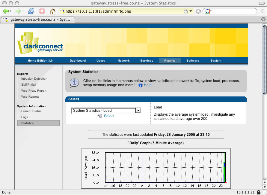The height and width of the screenshot is (195, 267).
Task: Click the Google search engine icon
Action: click(x=207, y=11)
